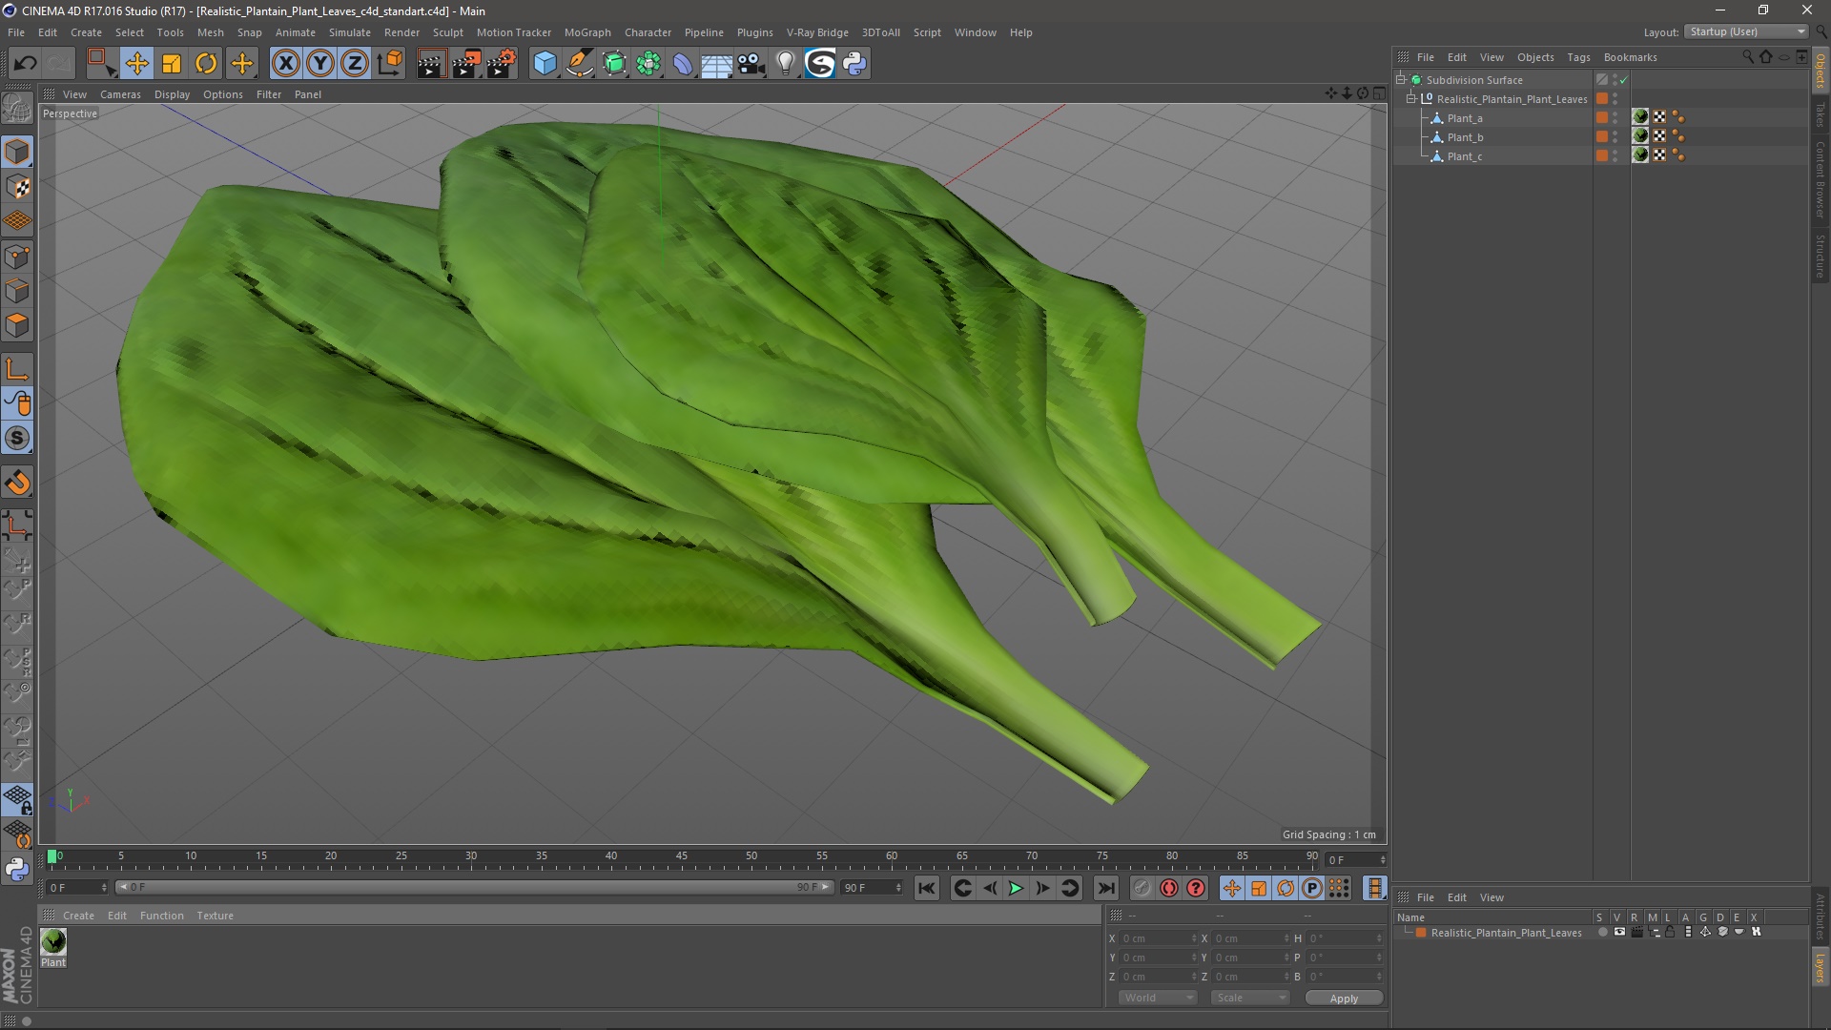Select the Rotate tool
The width and height of the screenshot is (1831, 1030).
206,64
